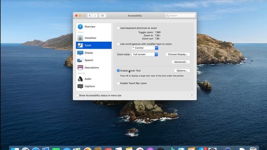Check Show Accessibility status in menu bar
The height and width of the screenshot is (150, 267).
coord(77,95)
